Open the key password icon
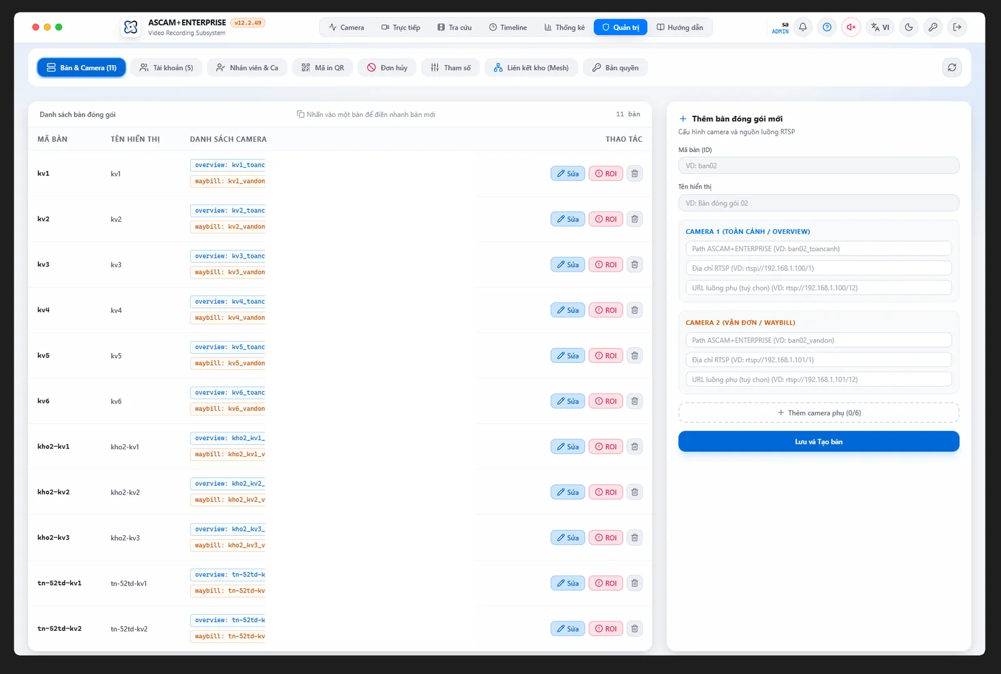This screenshot has height=674, width=1001. (x=933, y=27)
